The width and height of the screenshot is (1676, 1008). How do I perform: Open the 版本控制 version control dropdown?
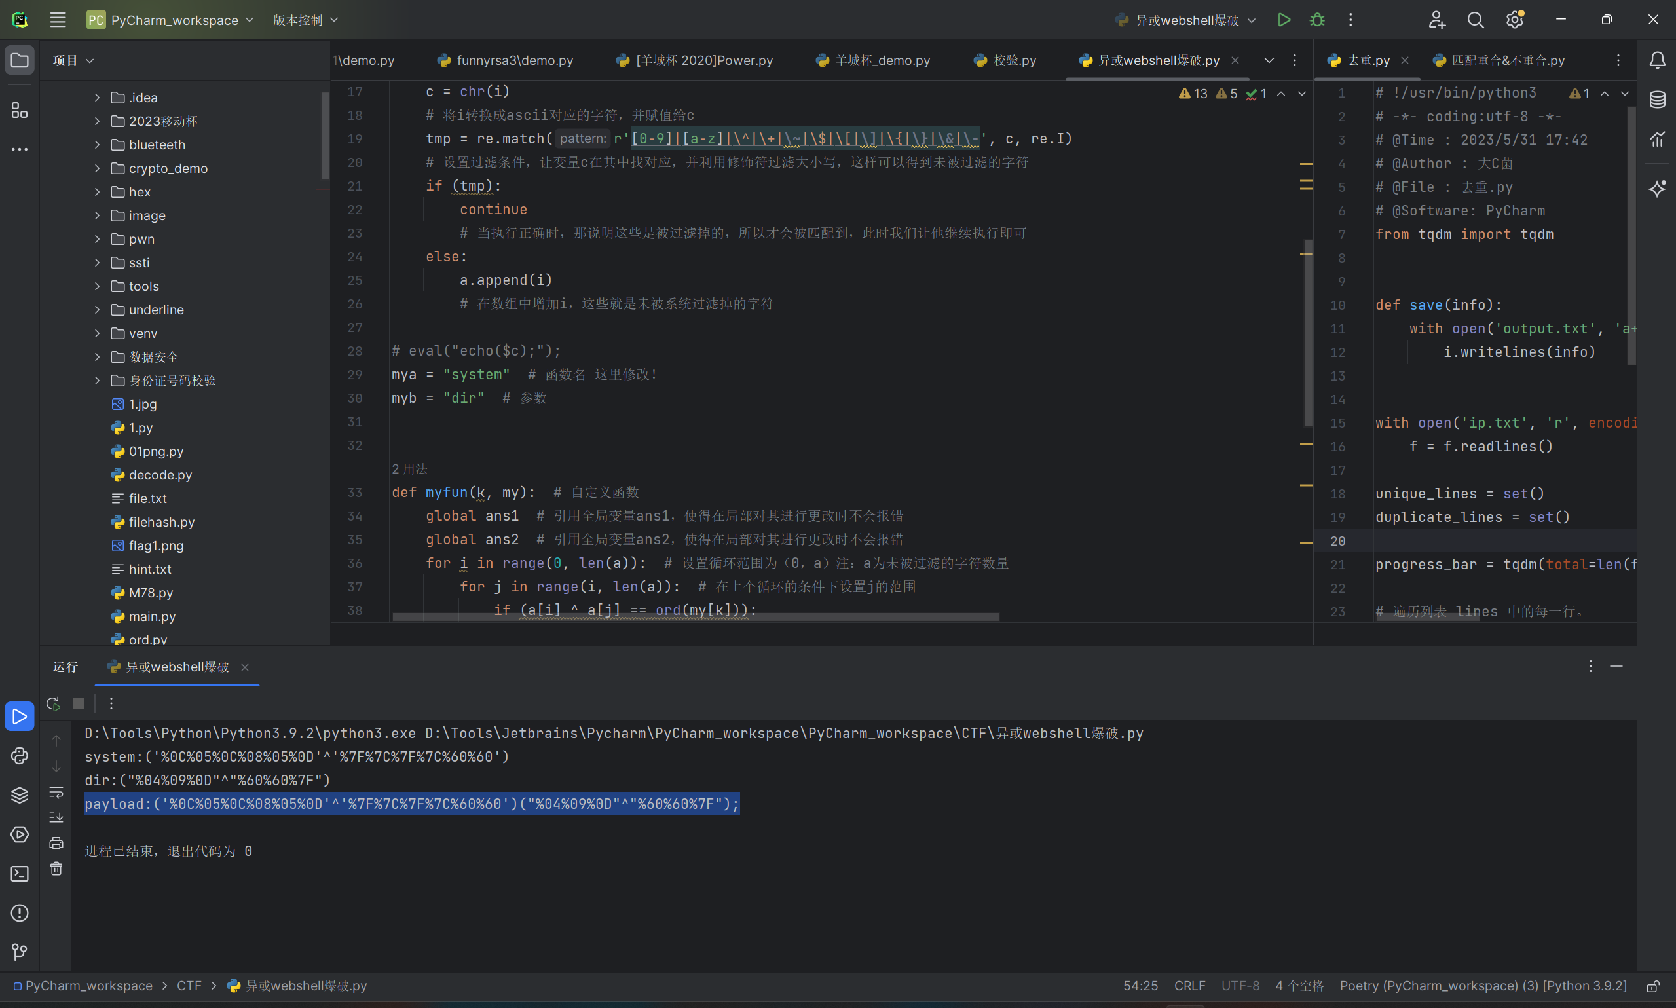click(306, 20)
